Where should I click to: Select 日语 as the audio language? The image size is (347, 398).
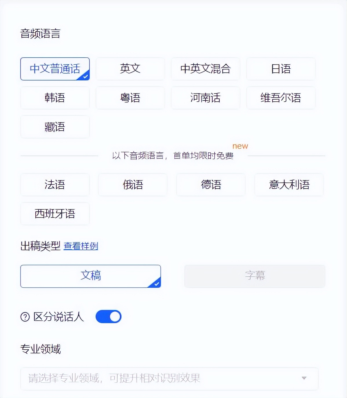pyautogui.click(x=281, y=69)
